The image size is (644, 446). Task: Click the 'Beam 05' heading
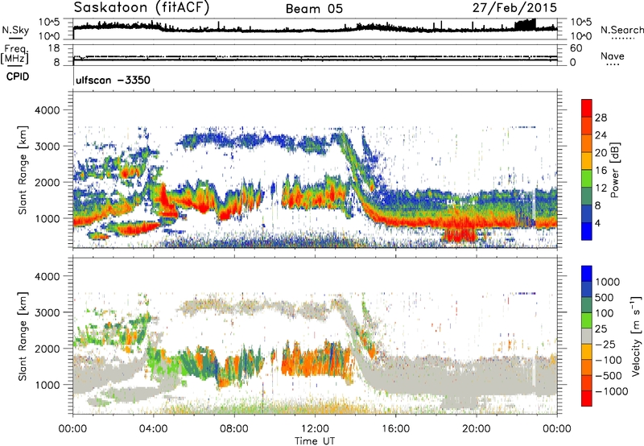314,9
